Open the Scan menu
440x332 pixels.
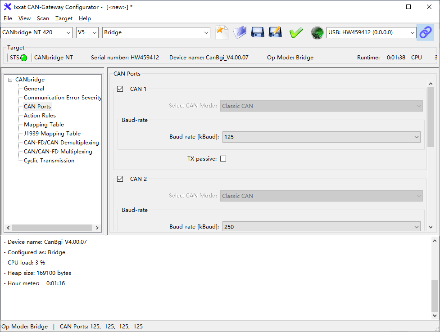[x=43, y=18]
